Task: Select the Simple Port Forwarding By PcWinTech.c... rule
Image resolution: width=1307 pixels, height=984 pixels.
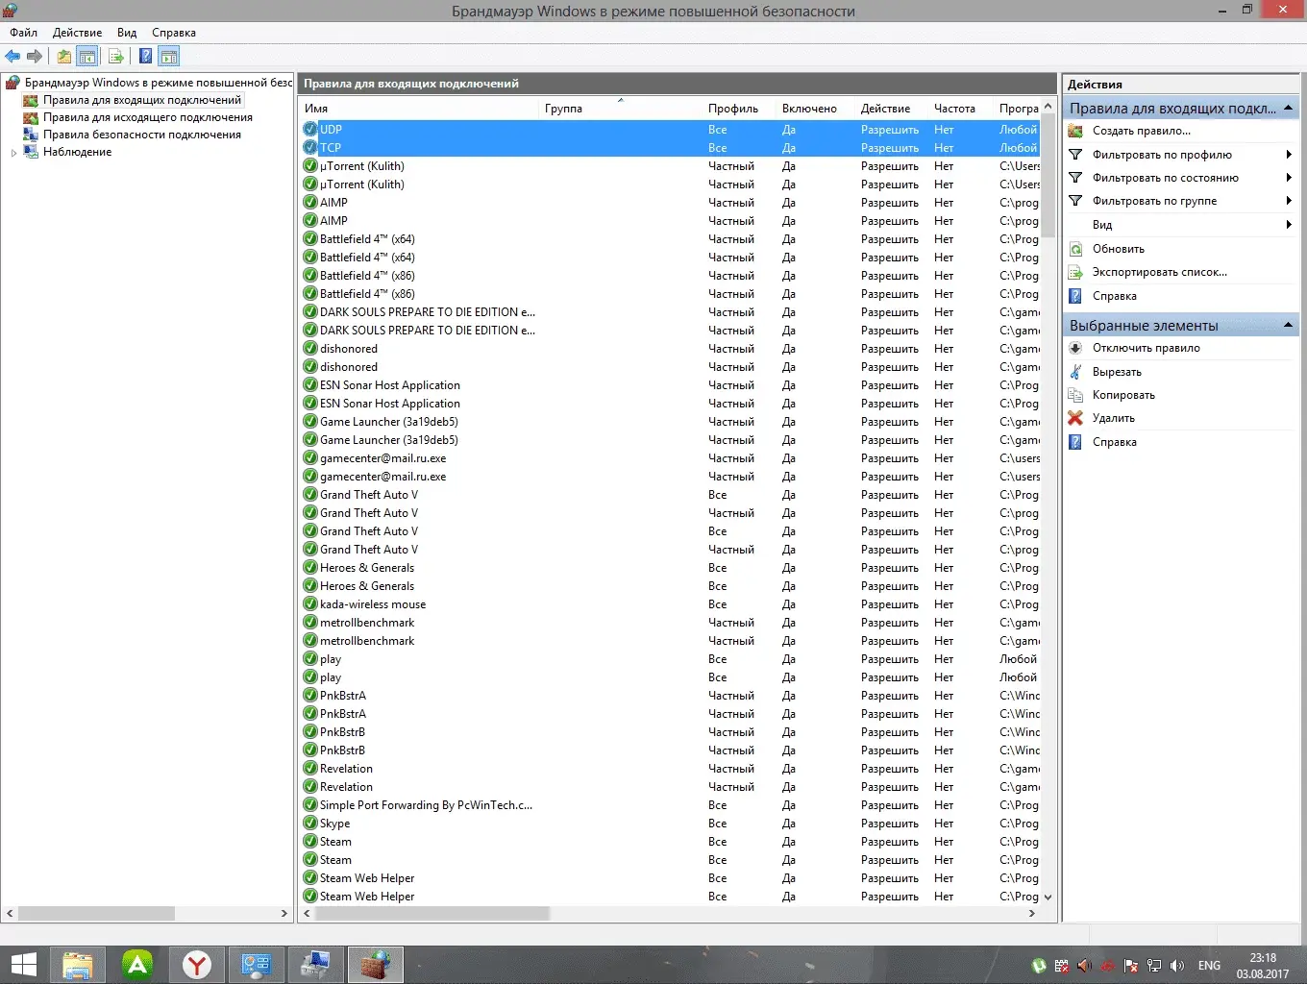Action: pyautogui.click(x=426, y=805)
